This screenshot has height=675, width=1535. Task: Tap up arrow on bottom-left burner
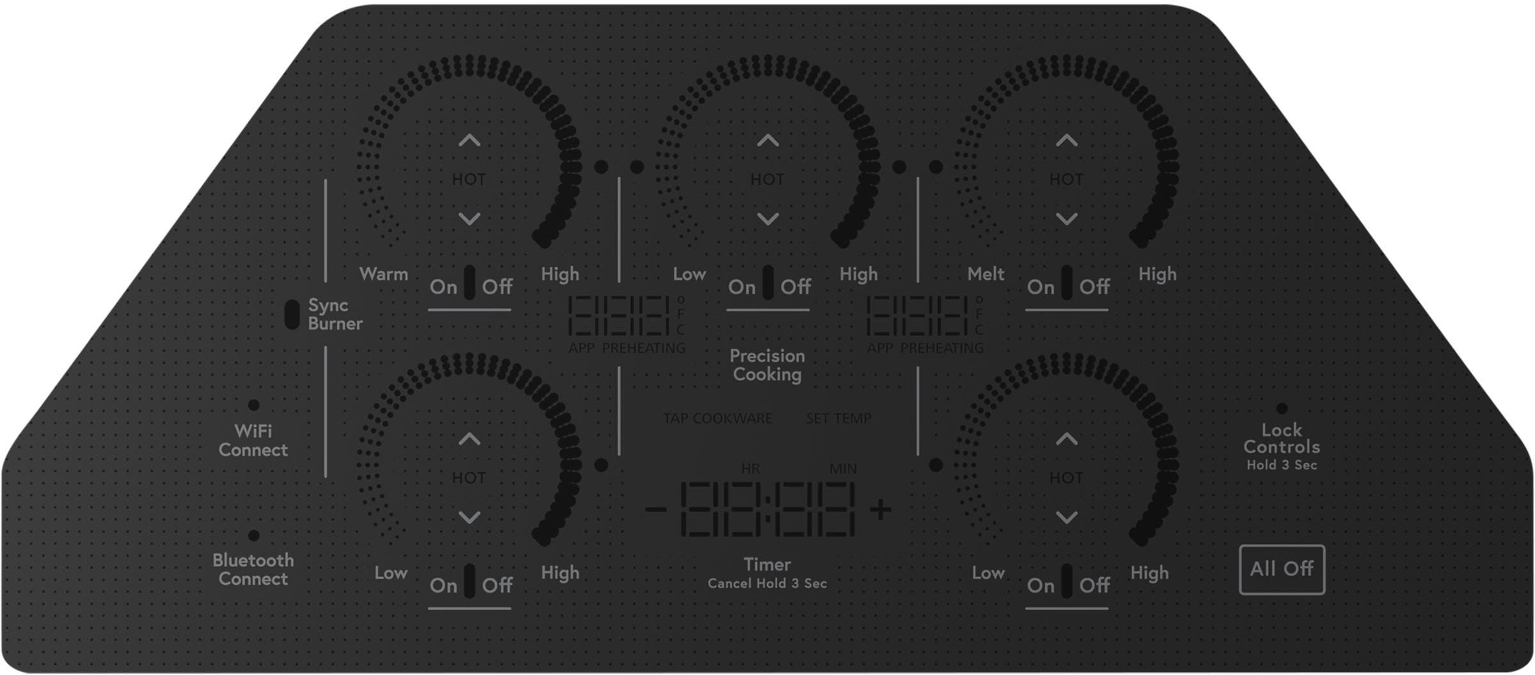(x=469, y=439)
